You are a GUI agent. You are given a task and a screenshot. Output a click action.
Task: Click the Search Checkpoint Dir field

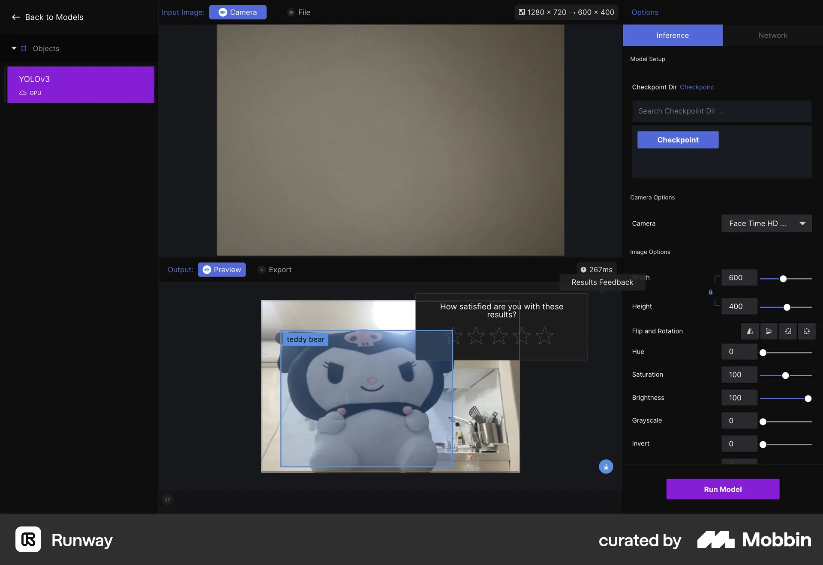point(721,111)
